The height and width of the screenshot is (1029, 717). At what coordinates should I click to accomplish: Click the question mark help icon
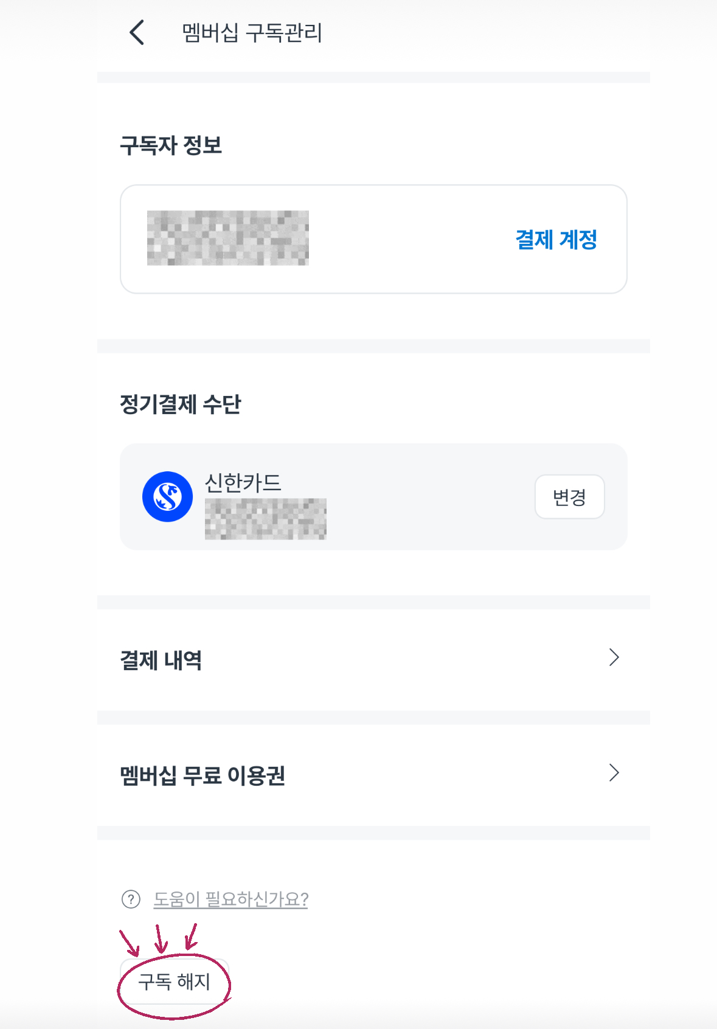[131, 899]
